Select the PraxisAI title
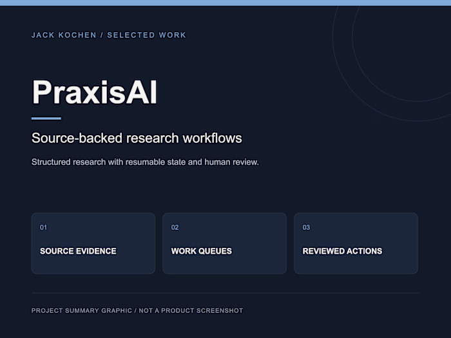451x338 pixels. pyautogui.click(x=95, y=92)
